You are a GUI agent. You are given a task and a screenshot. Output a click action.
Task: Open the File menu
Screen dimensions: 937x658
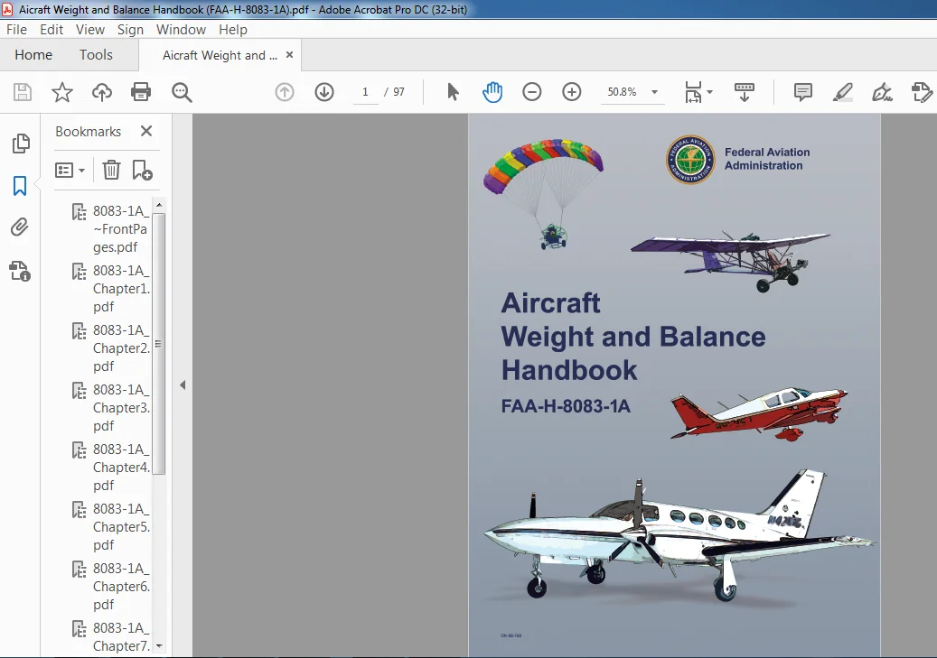[x=17, y=29]
